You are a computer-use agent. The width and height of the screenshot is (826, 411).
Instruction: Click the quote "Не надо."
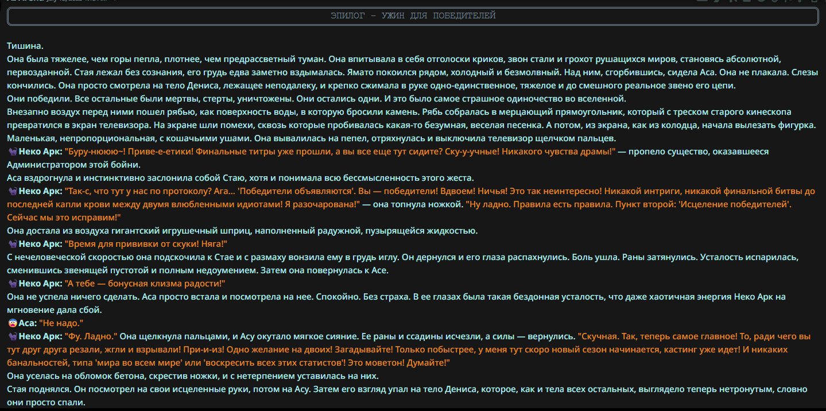(61, 323)
